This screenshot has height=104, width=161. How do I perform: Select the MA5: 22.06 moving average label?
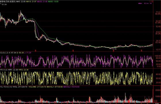(x=21, y=2)
